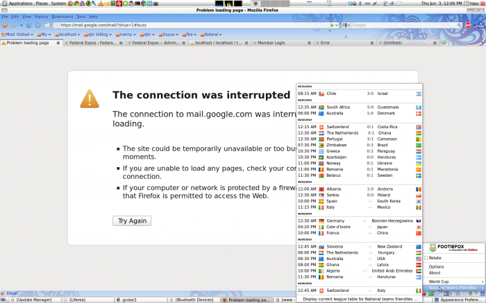
Task: Open the Tools menu
Action: click(x=81, y=17)
